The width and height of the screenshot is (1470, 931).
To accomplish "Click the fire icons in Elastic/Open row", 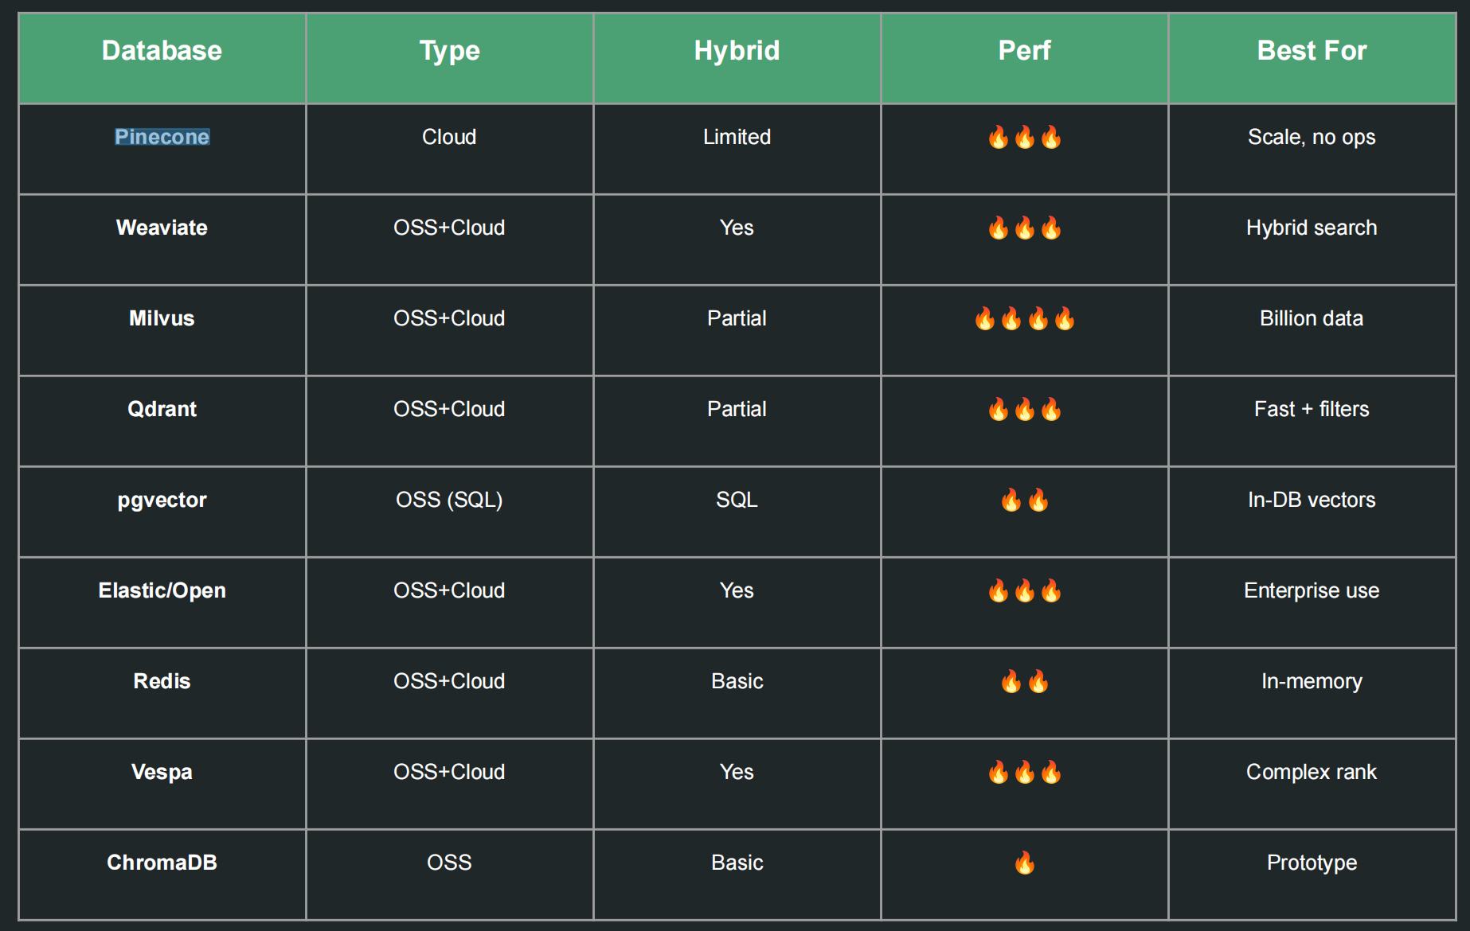I will 1024,590.
